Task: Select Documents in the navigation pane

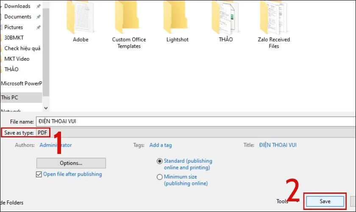Action: (18, 17)
